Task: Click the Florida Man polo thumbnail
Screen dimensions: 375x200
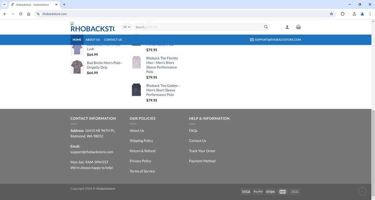Action: tap(136, 62)
